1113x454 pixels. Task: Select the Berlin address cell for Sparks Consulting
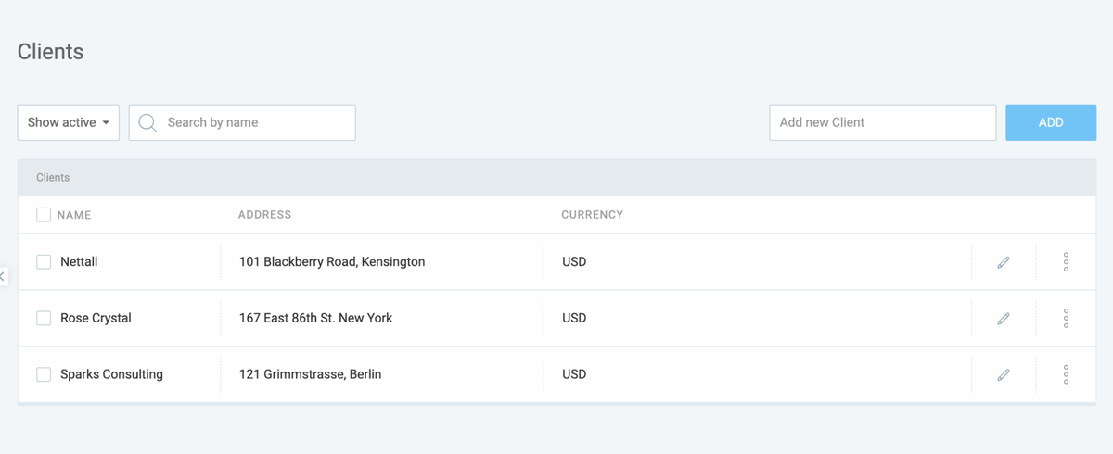pos(310,375)
